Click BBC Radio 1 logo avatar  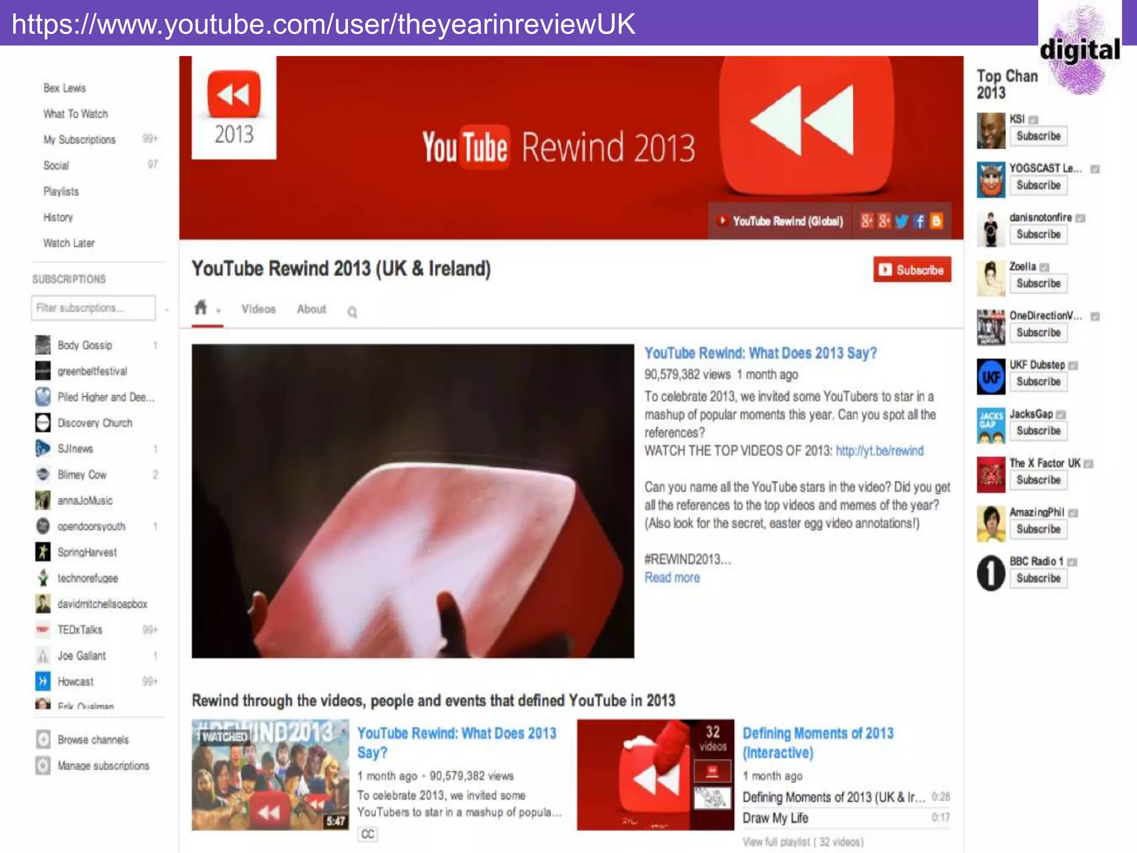(x=991, y=573)
